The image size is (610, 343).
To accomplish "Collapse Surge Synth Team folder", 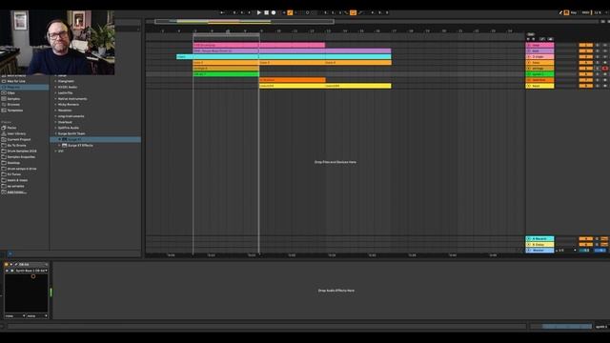I will tap(55, 133).
